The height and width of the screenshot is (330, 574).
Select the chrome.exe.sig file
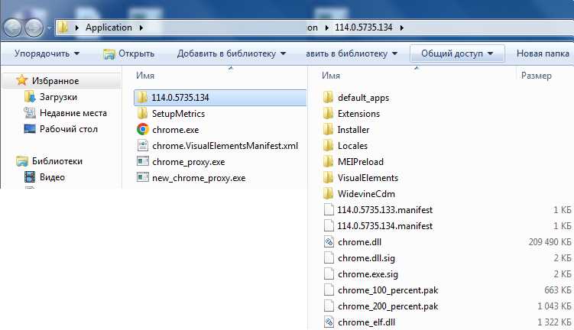pyautogui.click(x=368, y=274)
